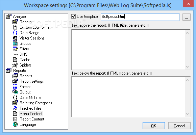Screen dimensions: 196x135
Task: Click the Spiders spider icon
Action: click(15, 65)
